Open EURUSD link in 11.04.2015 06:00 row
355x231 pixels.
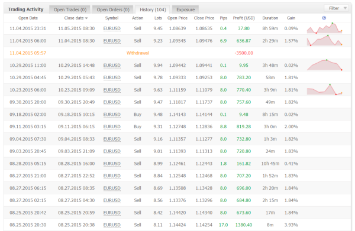112,41
